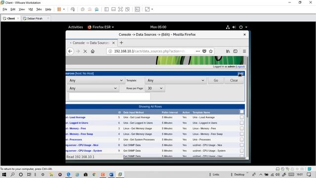316x178 pixels.
Task: Check the Processes row checkbox
Action: pos(242,139)
